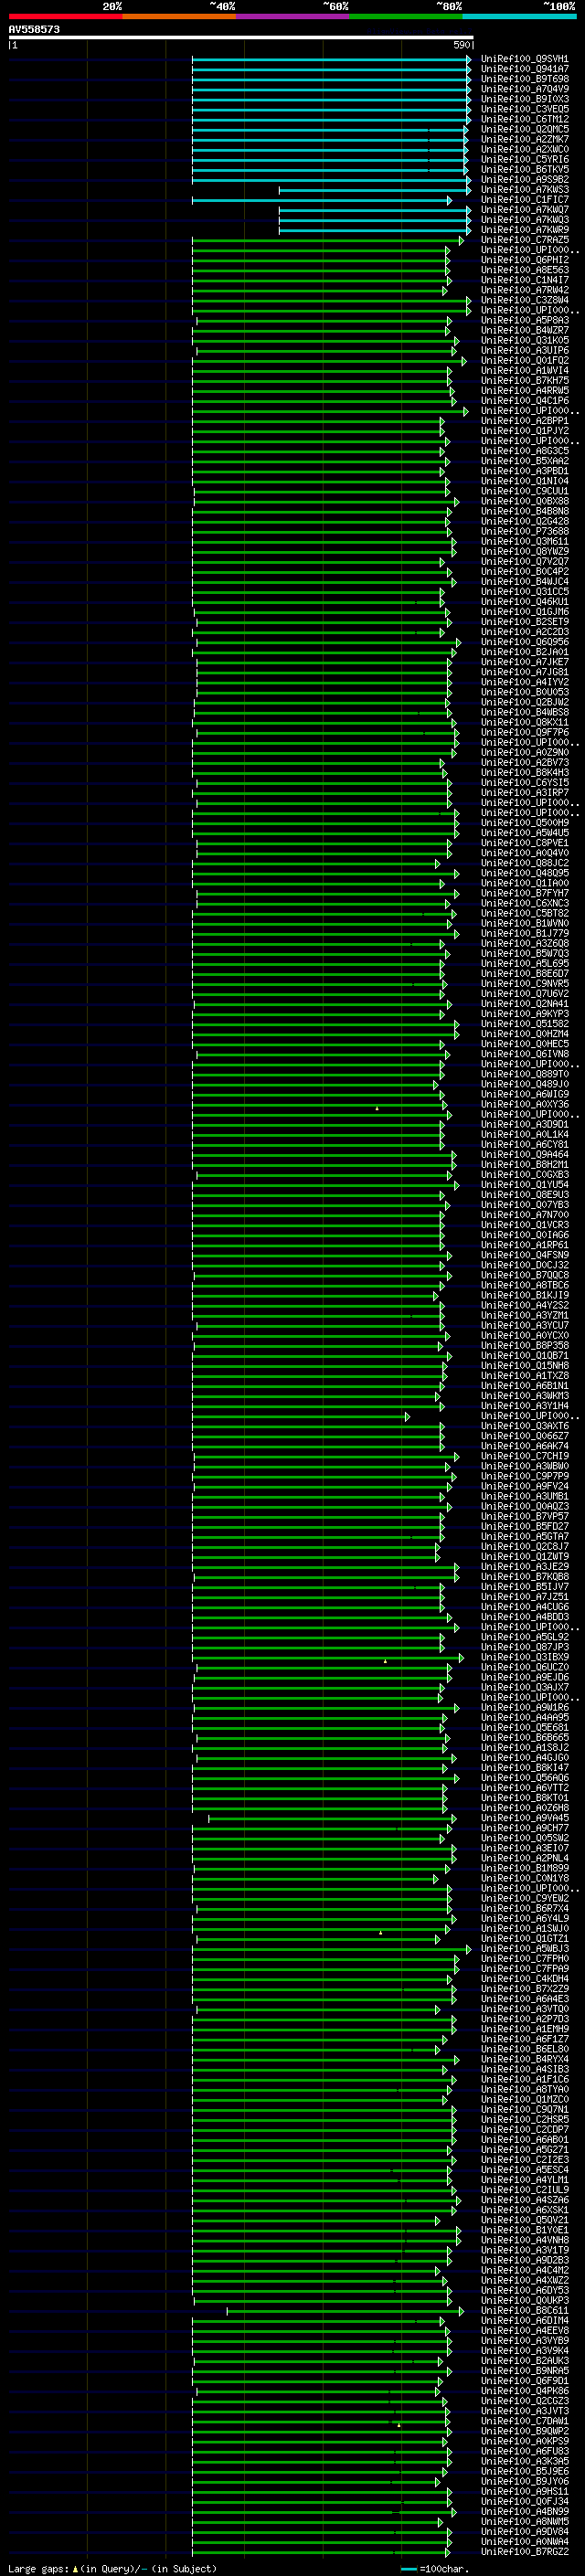This screenshot has width=585, height=2576.
Task: Open hit UniRef100_Q941A7
Action: (525, 69)
